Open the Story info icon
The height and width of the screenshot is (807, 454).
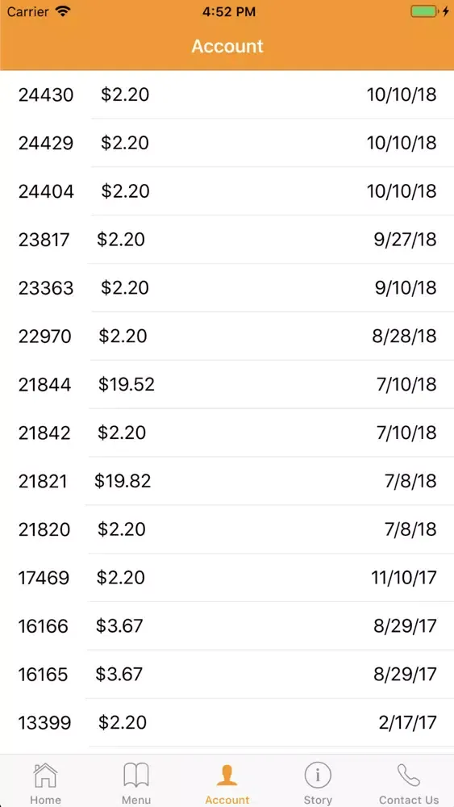[x=317, y=775]
